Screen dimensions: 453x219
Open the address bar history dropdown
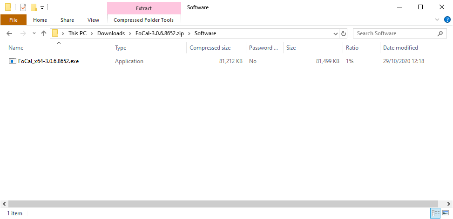pos(335,34)
